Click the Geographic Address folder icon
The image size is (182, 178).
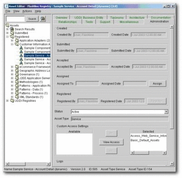pos(17,70)
